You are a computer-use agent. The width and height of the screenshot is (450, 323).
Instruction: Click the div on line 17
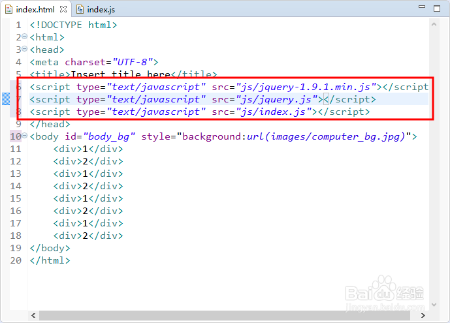pyautogui.click(x=88, y=223)
